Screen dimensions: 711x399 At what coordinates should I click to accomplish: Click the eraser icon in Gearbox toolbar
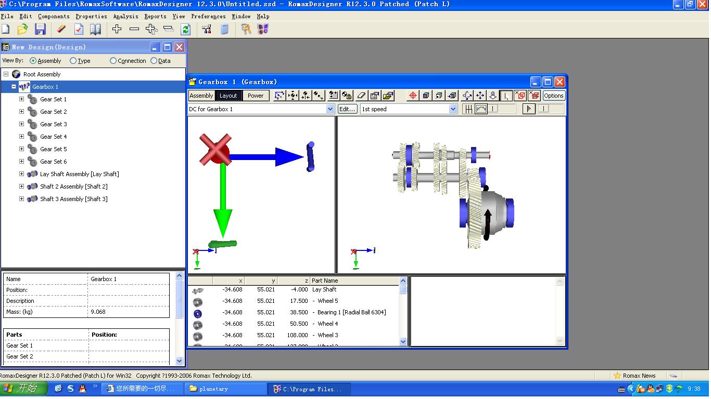pos(361,96)
